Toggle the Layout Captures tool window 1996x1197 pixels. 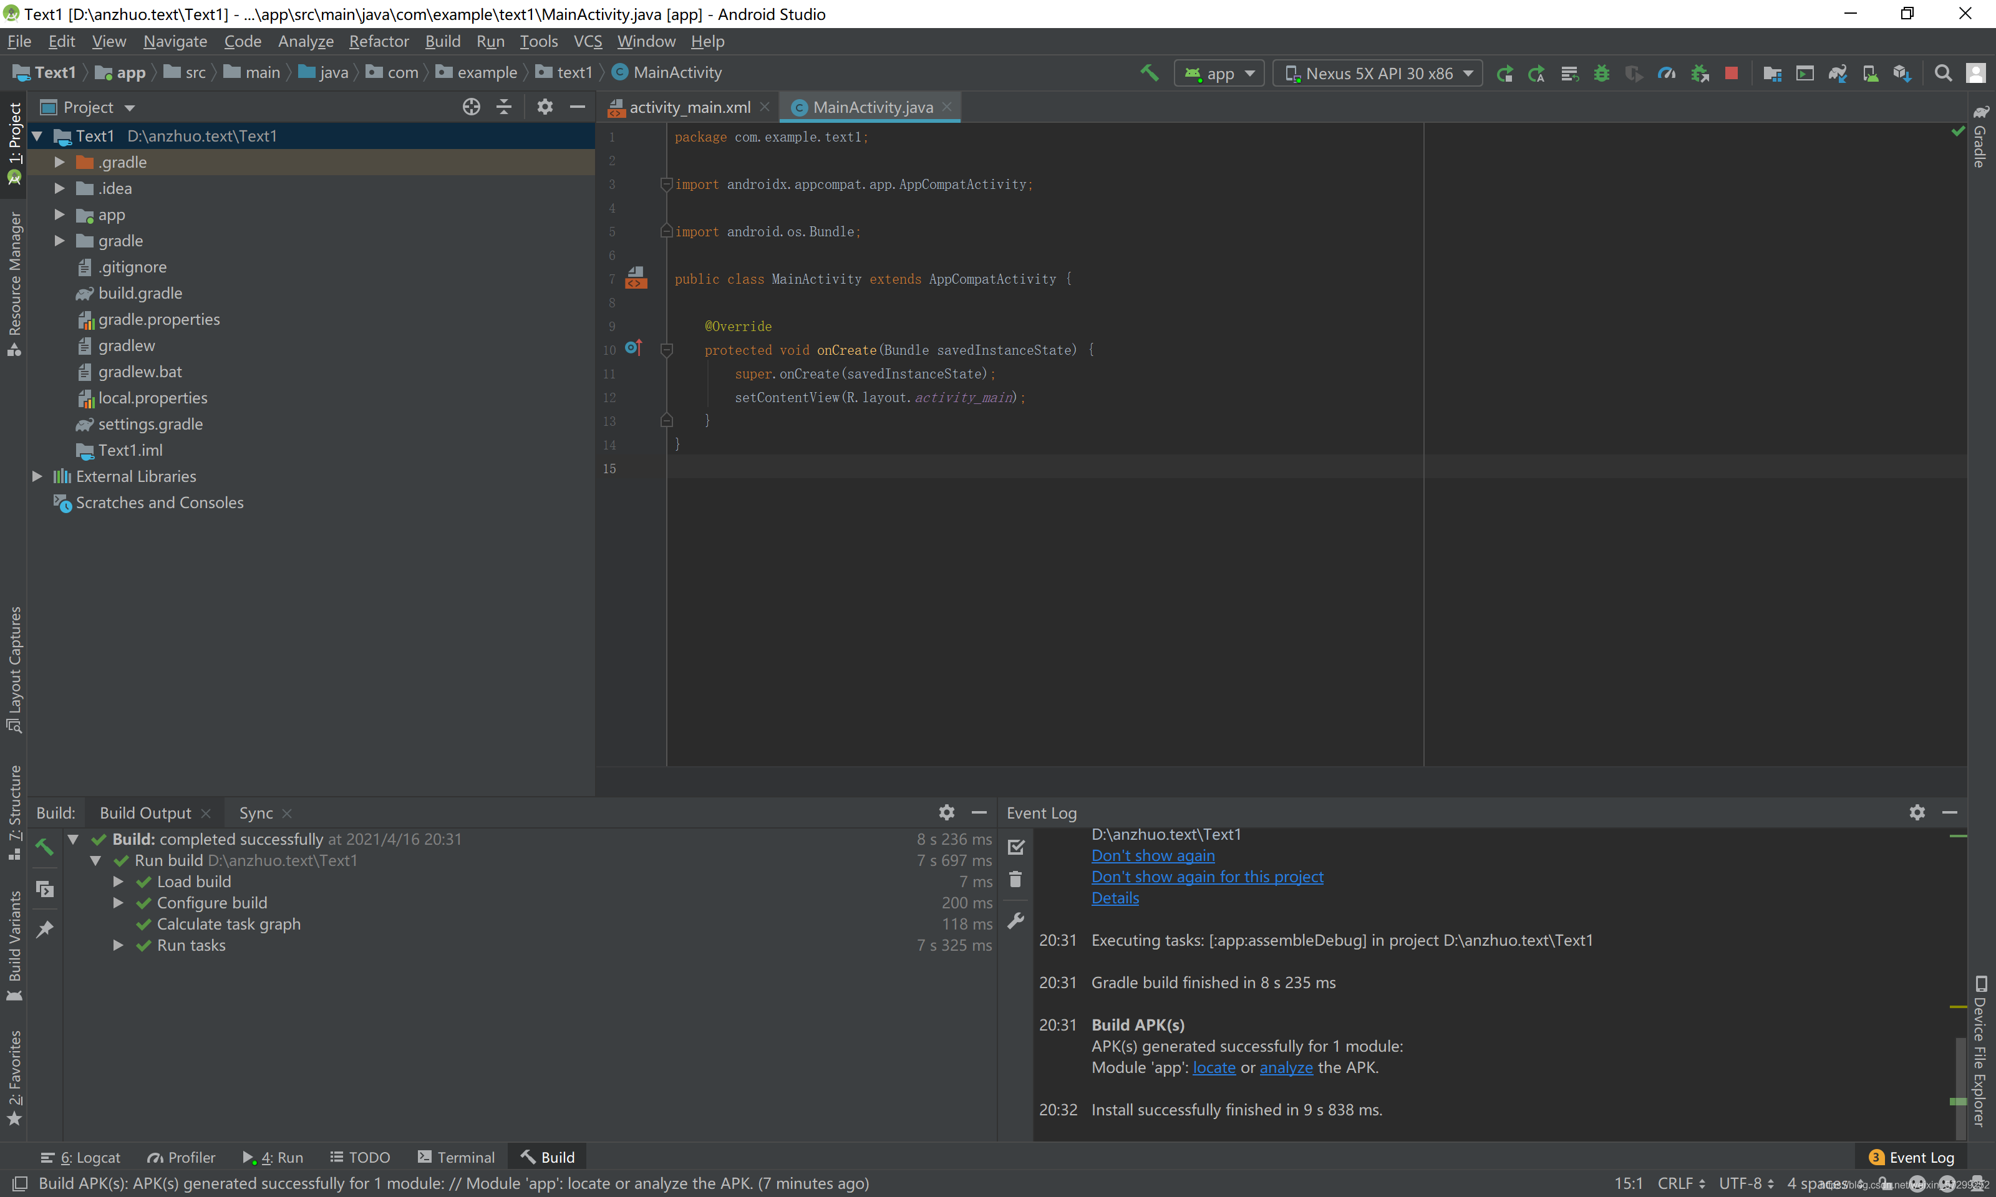(14, 670)
